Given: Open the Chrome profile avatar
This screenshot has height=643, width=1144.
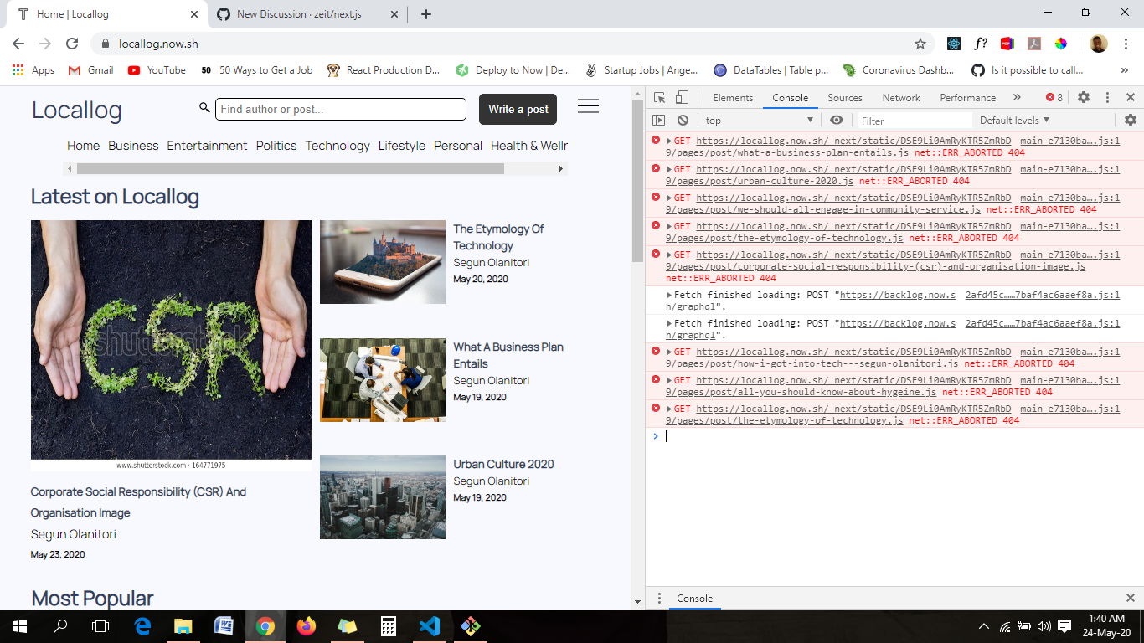Looking at the screenshot, I should (x=1099, y=44).
